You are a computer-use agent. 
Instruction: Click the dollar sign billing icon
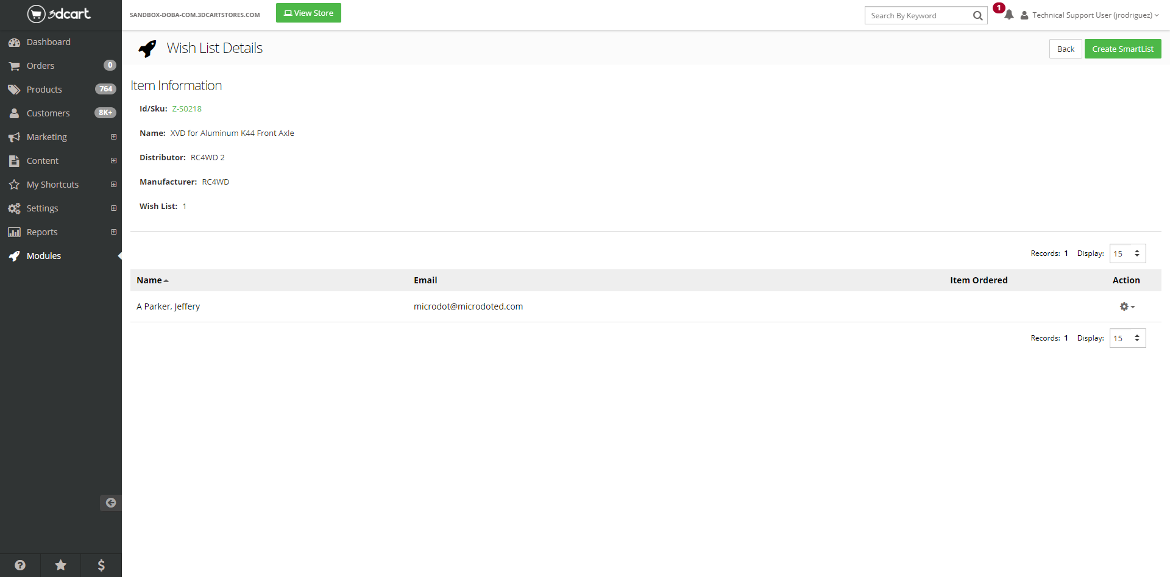pos(101,565)
